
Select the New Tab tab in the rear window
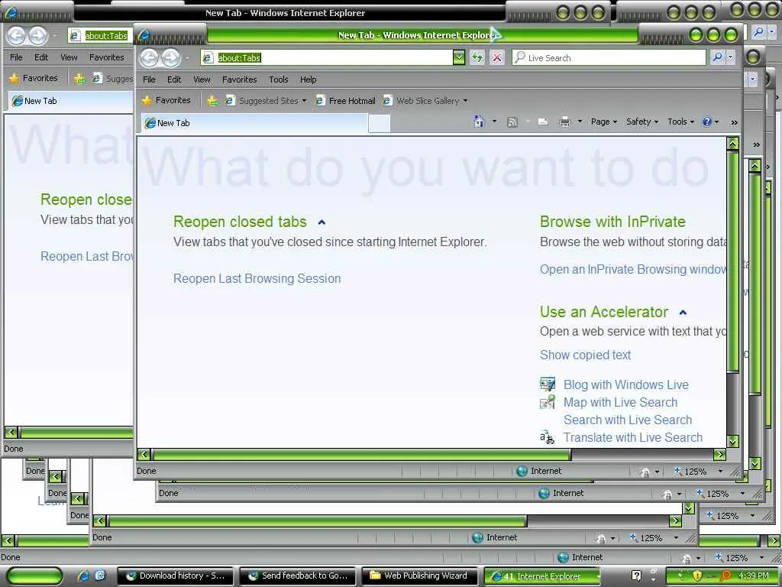pyautogui.click(x=70, y=101)
